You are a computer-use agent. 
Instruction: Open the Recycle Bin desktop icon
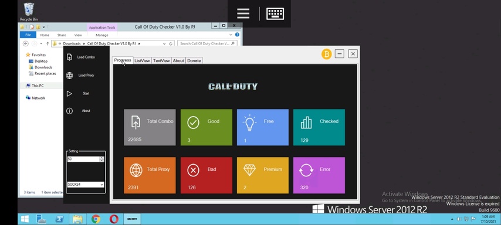(x=29, y=11)
